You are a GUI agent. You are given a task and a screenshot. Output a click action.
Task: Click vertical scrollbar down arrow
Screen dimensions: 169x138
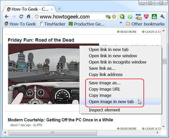(164, 127)
